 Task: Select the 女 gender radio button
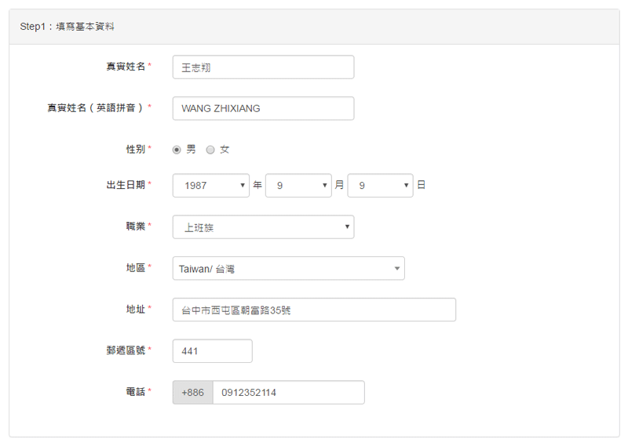210,150
